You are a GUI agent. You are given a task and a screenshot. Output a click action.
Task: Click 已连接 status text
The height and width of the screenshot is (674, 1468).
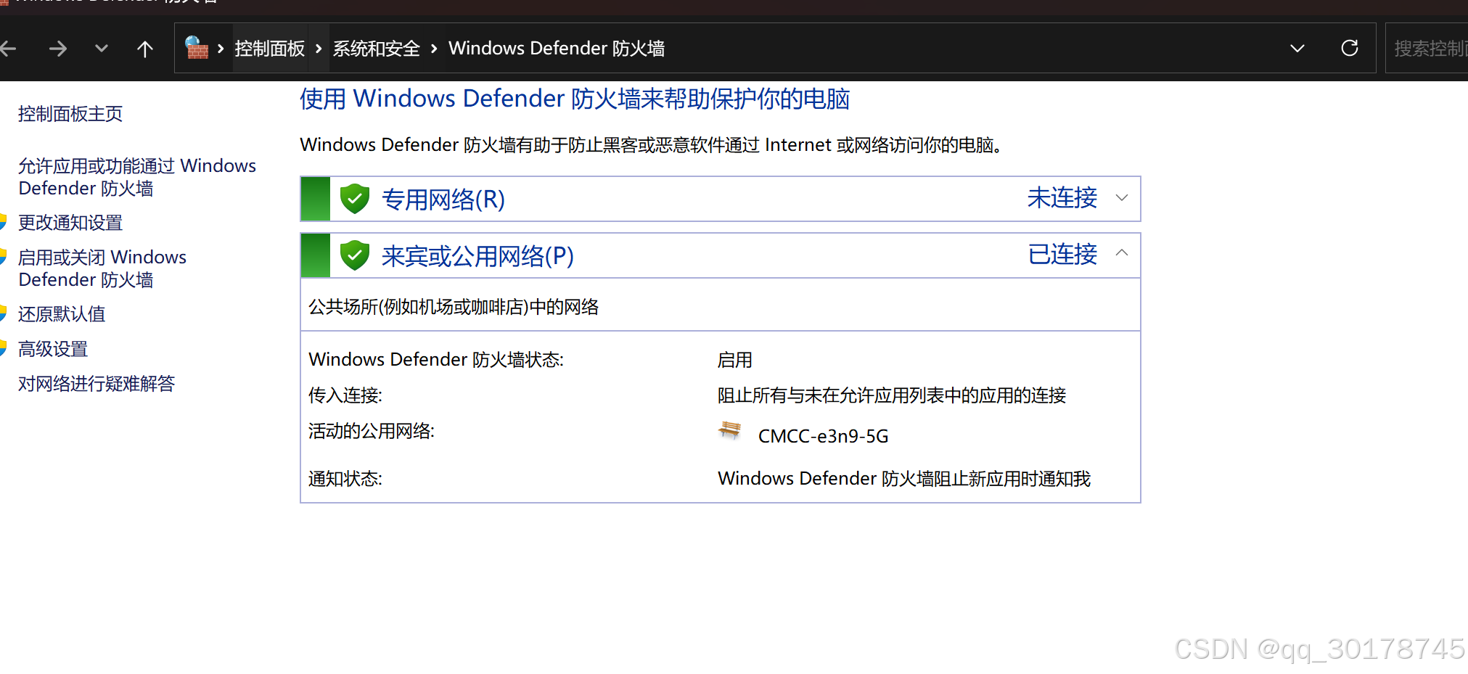[x=1062, y=254]
